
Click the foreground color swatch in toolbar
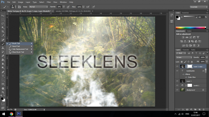click(x=2, y=99)
